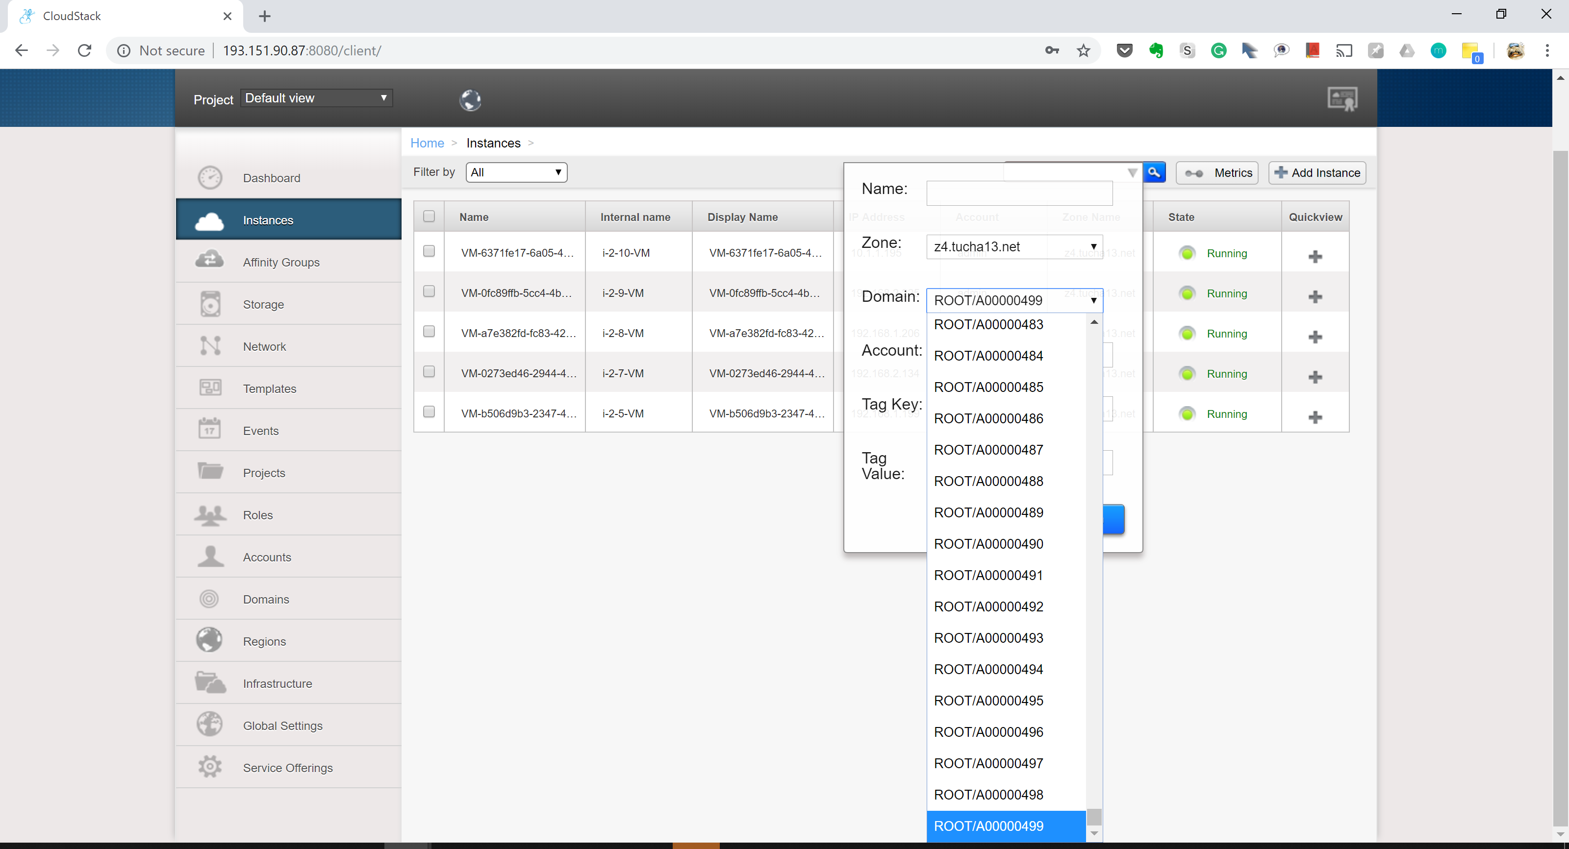Toggle advanced search dropdown arrow
Viewport: 1569px width, 849px height.
[1132, 172]
